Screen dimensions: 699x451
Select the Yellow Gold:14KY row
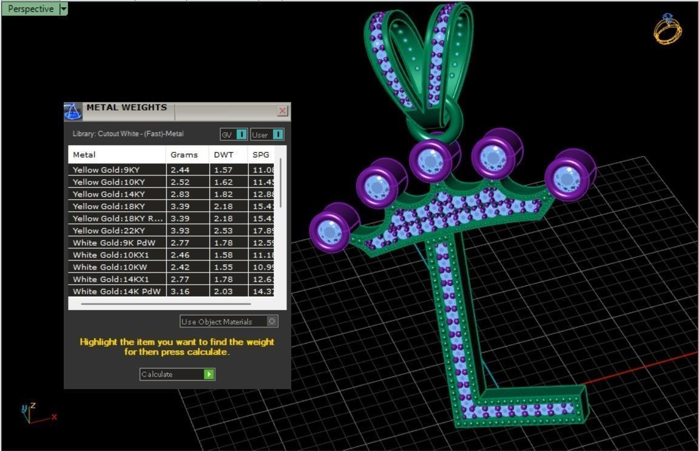pos(171,194)
